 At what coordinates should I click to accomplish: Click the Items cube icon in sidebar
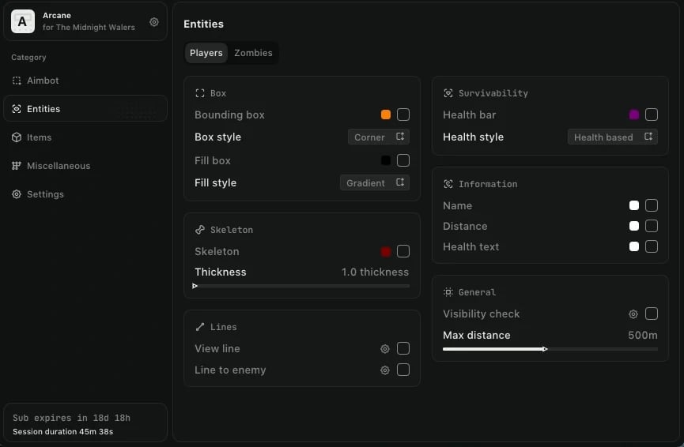click(x=17, y=137)
